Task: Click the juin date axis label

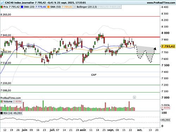Action: pyautogui.click(x=25, y=130)
